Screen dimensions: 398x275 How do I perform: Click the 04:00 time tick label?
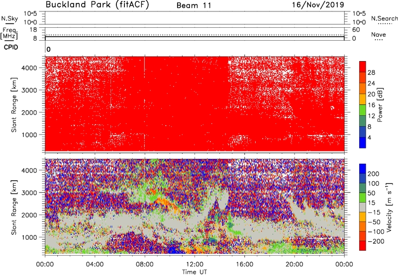pos(95,265)
